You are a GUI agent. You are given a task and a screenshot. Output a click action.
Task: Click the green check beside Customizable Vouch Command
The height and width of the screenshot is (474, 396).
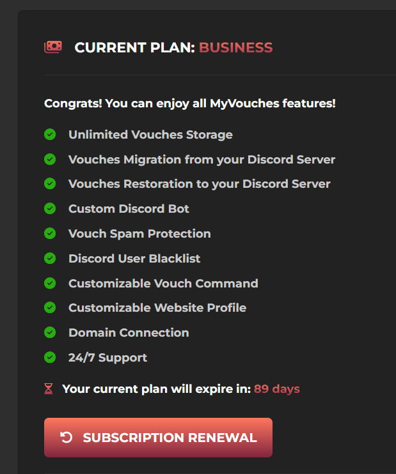pyautogui.click(x=50, y=283)
